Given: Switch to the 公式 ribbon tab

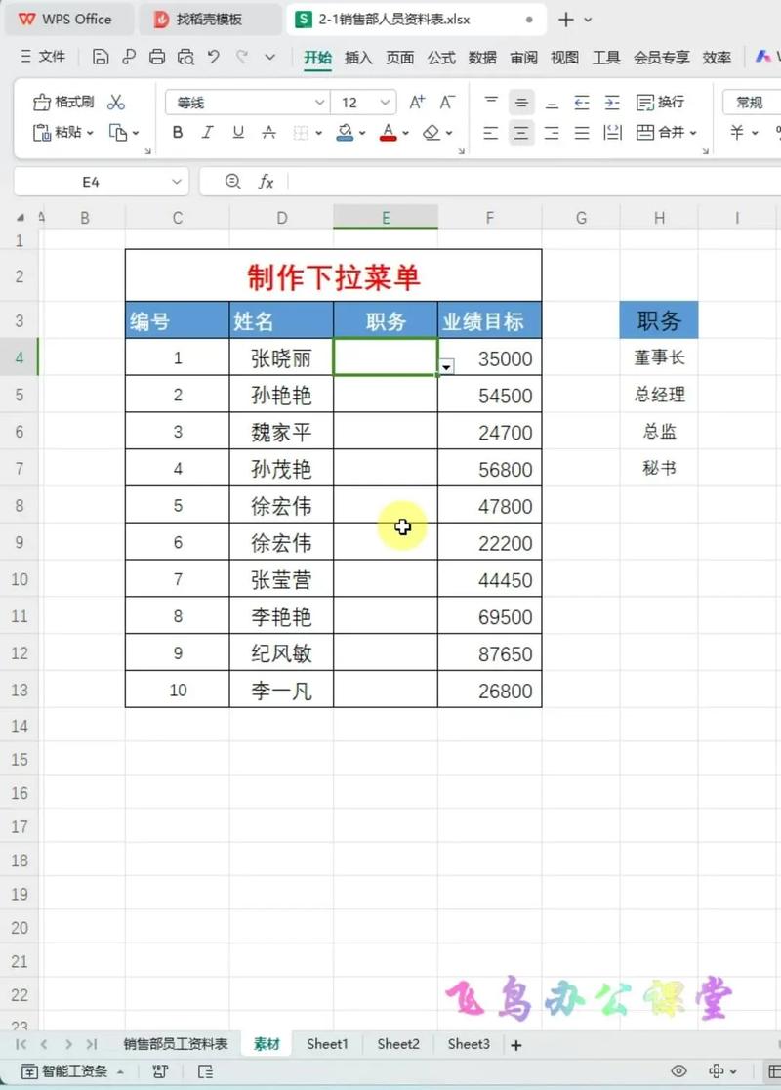Looking at the screenshot, I should 441,57.
